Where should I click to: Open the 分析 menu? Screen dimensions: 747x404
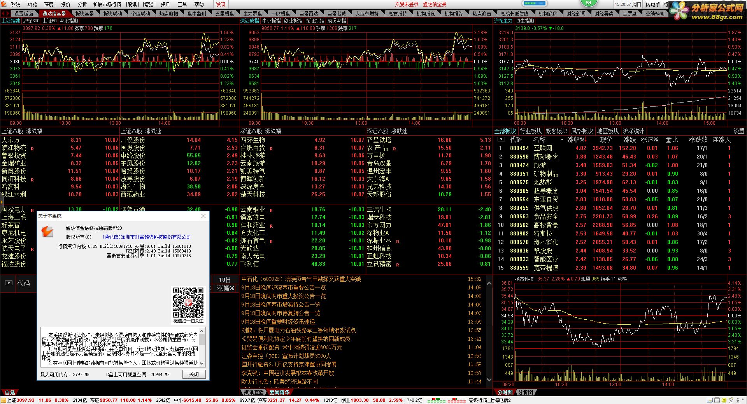pyautogui.click(x=82, y=4)
